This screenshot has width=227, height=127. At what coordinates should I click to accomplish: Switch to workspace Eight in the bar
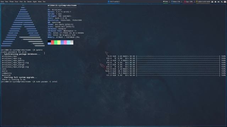point(35,1)
